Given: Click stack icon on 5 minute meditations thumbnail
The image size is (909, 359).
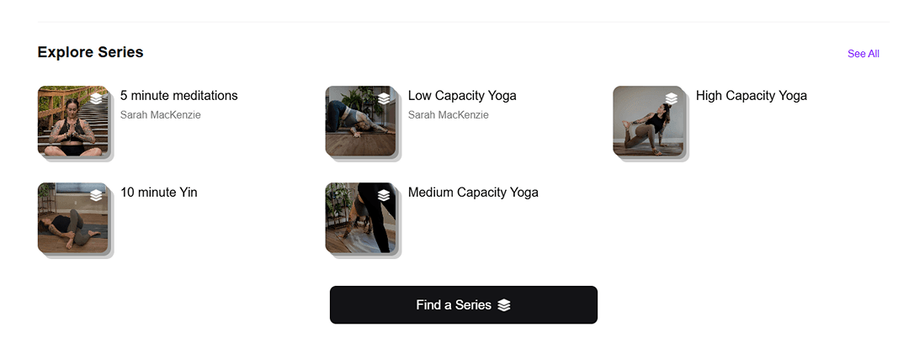Looking at the screenshot, I should 96,98.
